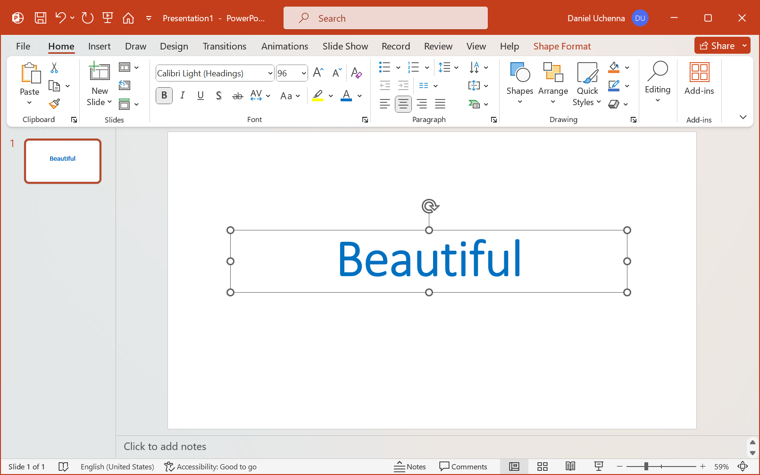Viewport: 760px width, 475px height.
Task: Switch to the Shape Format tab
Action: coord(562,46)
